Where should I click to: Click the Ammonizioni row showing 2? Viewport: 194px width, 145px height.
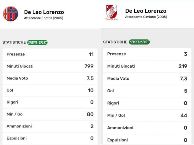point(50,126)
